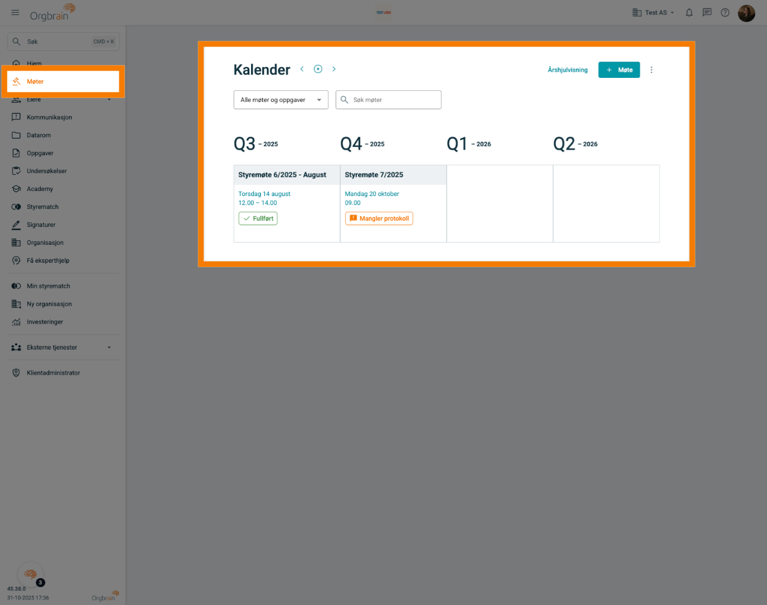Open Academy from the sidebar
The height and width of the screenshot is (605, 767).
click(x=63, y=189)
